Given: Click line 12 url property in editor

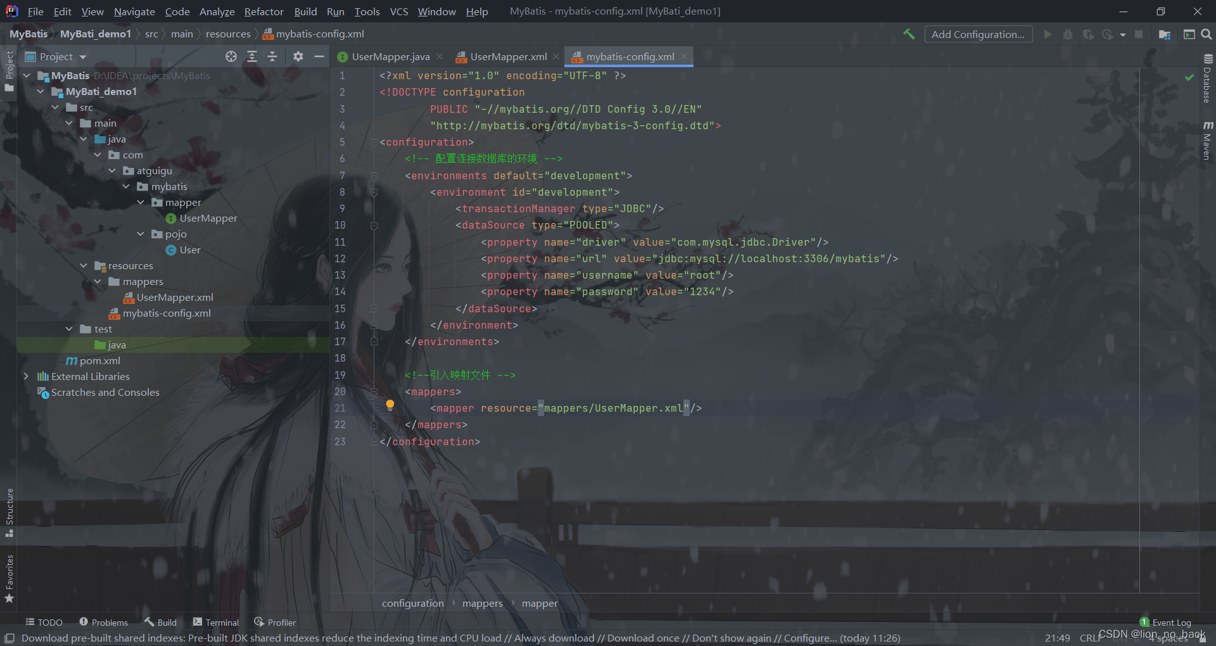Looking at the screenshot, I should 689,258.
